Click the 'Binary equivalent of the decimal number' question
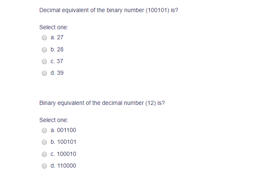This screenshot has height=186, width=254. tap(102, 103)
